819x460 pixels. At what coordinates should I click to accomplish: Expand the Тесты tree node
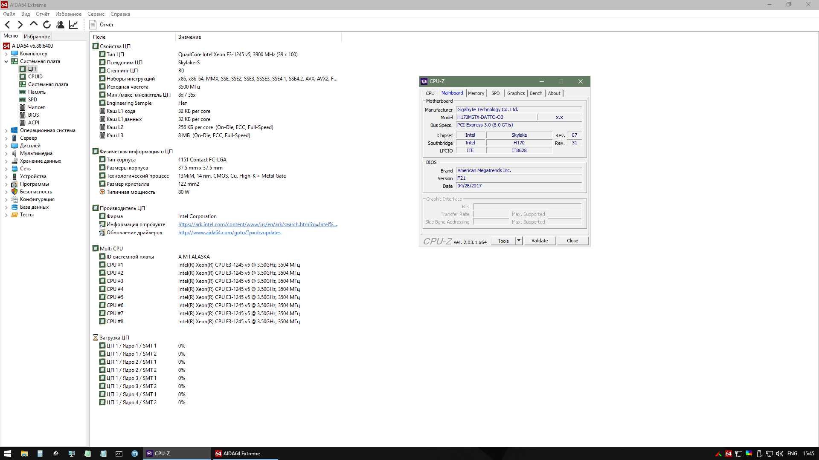tap(6, 215)
